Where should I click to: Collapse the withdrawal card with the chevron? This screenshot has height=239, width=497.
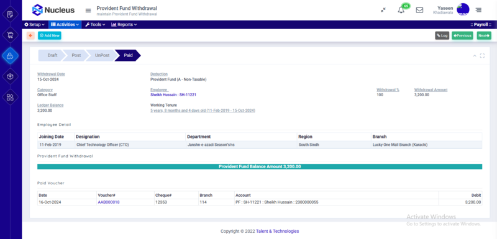(x=475, y=56)
